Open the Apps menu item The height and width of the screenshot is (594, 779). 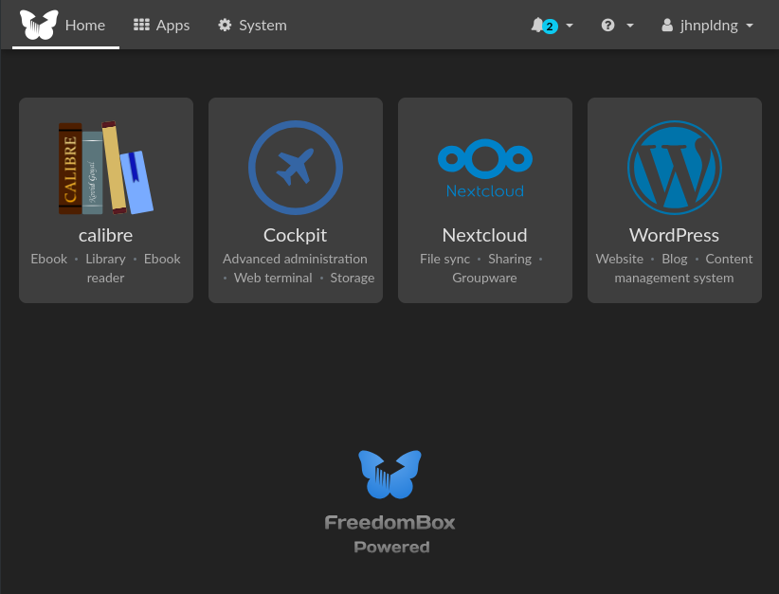[172, 26]
